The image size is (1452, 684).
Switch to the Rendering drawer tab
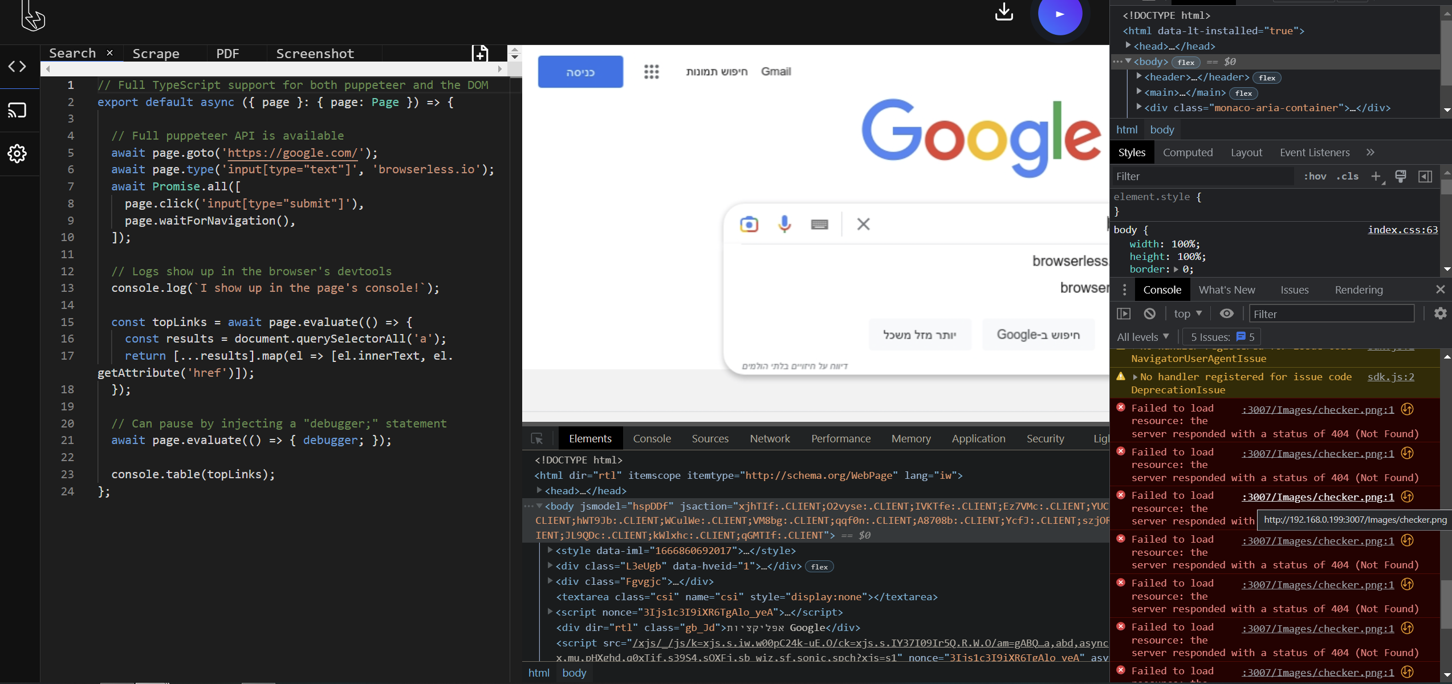point(1359,290)
